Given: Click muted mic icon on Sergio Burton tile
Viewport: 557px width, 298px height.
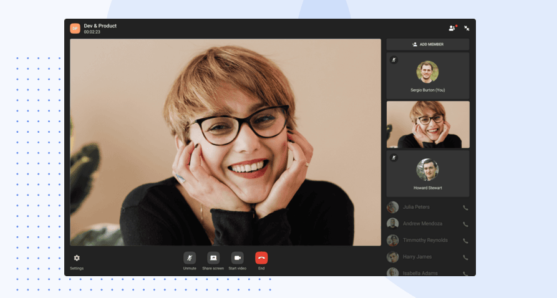Looking at the screenshot, I should pyautogui.click(x=394, y=60).
